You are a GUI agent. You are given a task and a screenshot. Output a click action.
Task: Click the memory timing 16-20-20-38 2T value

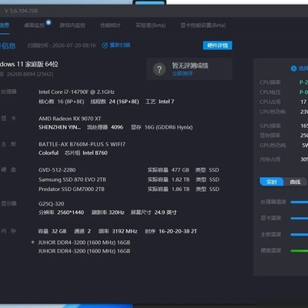pos(178,232)
